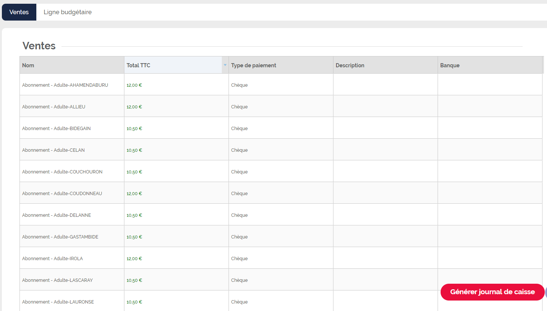Image resolution: width=547 pixels, height=311 pixels.
Task: Open the Ligne budgétaire tab
Action: click(x=67, y=12)
